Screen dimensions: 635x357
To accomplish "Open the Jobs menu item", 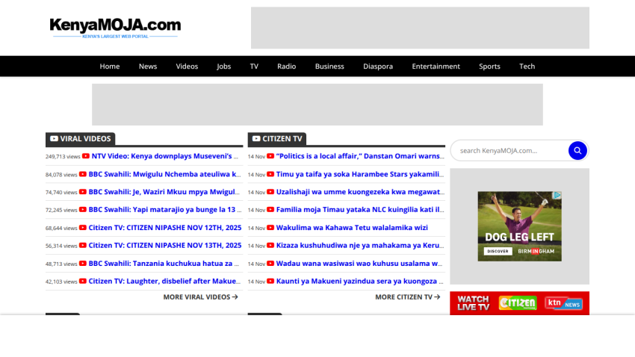I will point(223,66).
